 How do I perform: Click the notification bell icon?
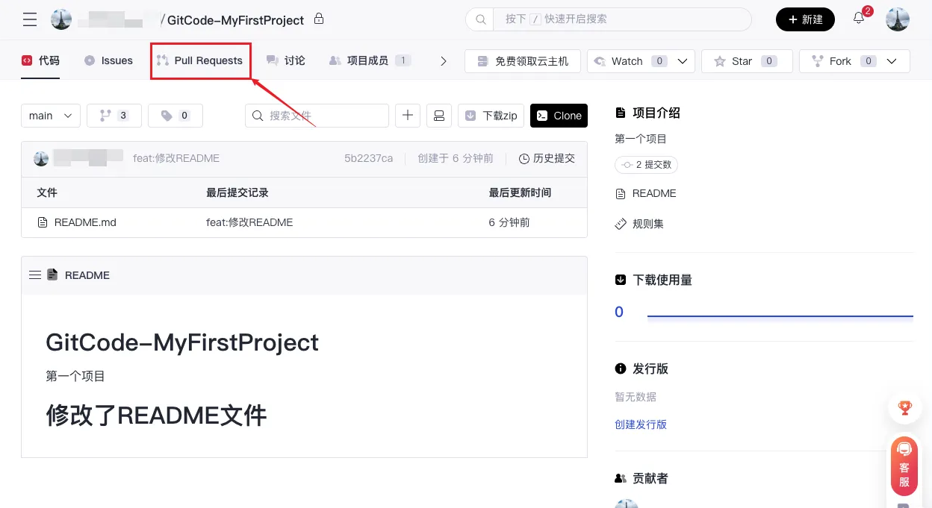pos(859,19)
